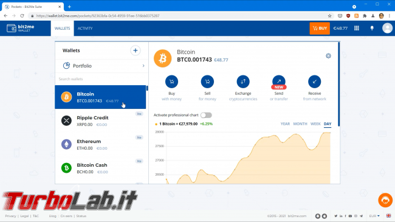Open the Blog footer link

(53, 216)
